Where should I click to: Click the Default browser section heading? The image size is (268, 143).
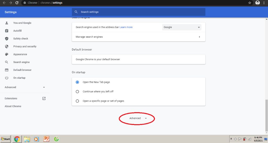(82, 49)
